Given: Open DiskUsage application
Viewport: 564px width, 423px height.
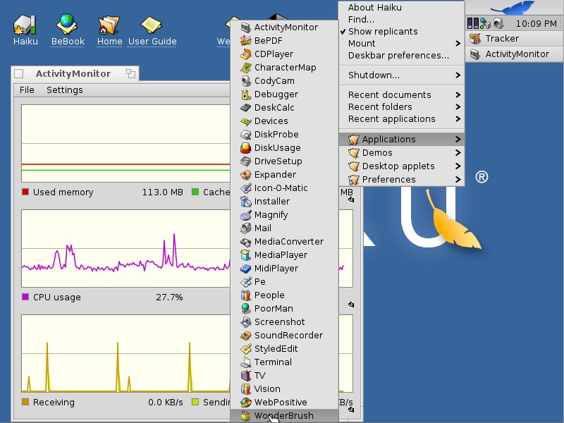Looking at the screenshot, I should point(284,148).
